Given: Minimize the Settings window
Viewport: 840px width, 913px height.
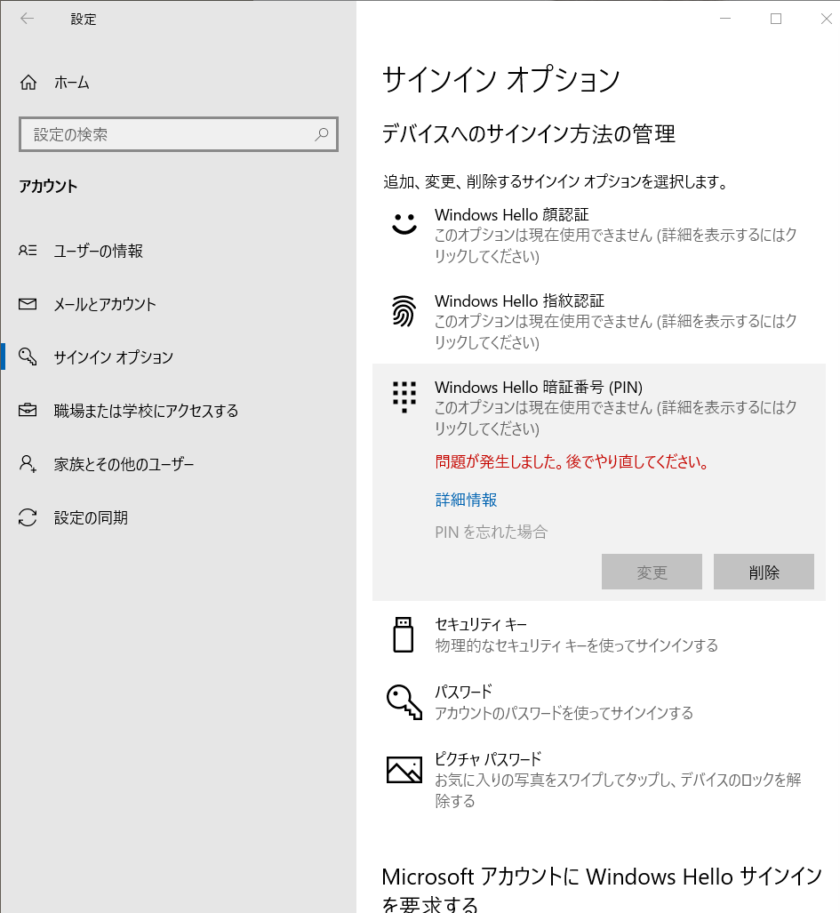Looking at the screenshot, I should pyautogui.click(x=725, y=19).
